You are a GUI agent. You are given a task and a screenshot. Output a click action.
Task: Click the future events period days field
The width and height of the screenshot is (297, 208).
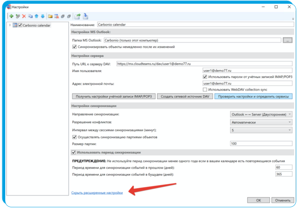(284, 174)
